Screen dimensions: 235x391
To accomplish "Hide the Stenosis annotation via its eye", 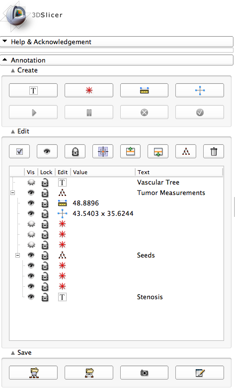I will pos(31,297).
